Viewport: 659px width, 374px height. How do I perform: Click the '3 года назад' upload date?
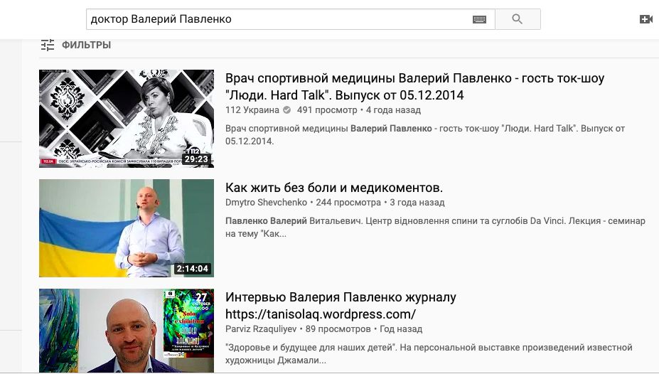417,203
